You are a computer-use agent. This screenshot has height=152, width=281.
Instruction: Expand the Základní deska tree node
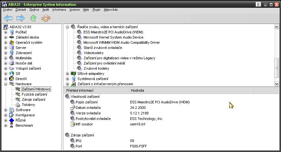tap(6, 37)
